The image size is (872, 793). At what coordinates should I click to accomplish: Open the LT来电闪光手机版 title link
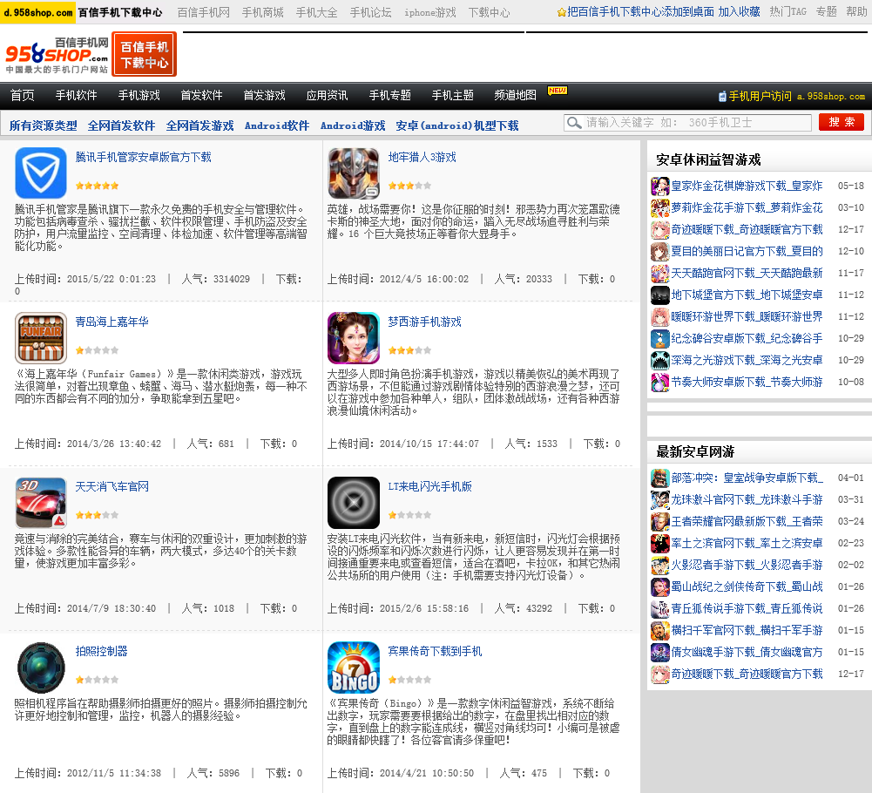pyautogui.click(x=429, y=486)
